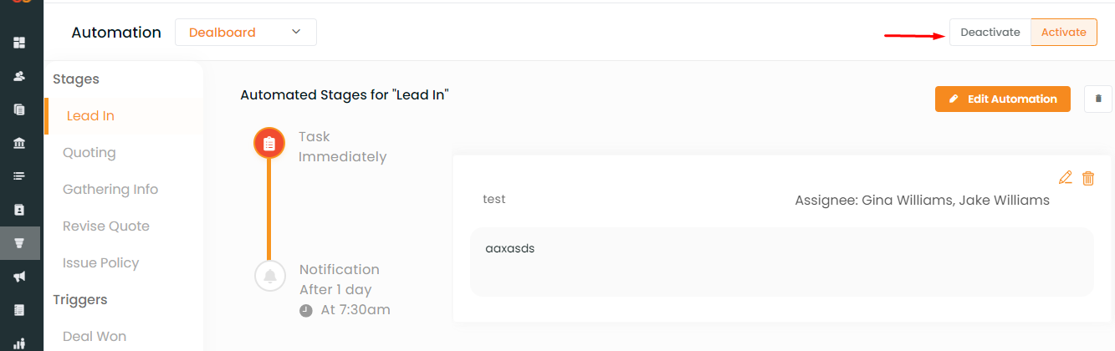Open the megaphone icon in the sidebar
Screen dimensions: 1115x351
(19, 277)
